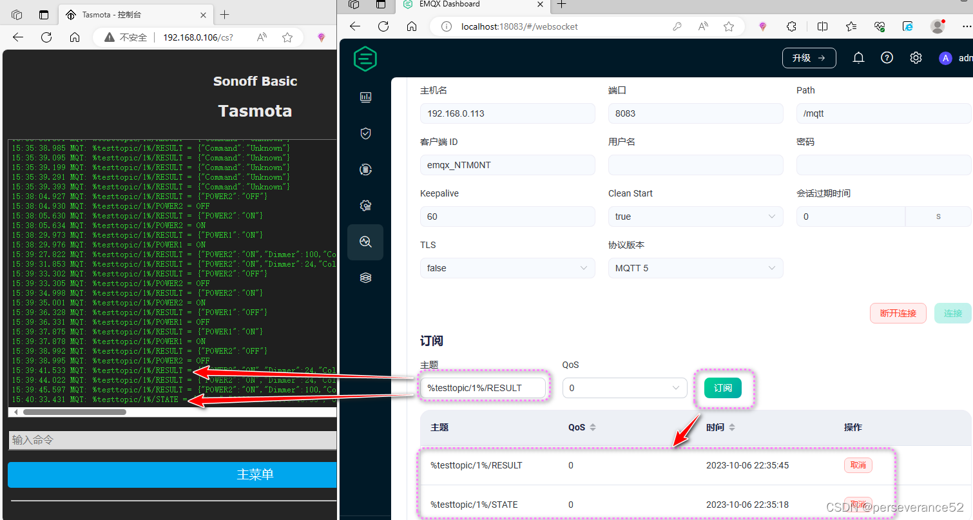Screen dimensions: 973x520
Task: Click the 连接 connect button
Action: pos(953,313)
